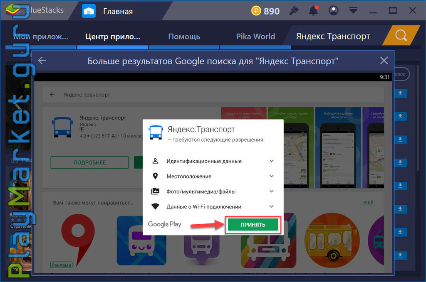Click the Реклама ad label
Screen dimensions: 426x282
tap(62, 265)
